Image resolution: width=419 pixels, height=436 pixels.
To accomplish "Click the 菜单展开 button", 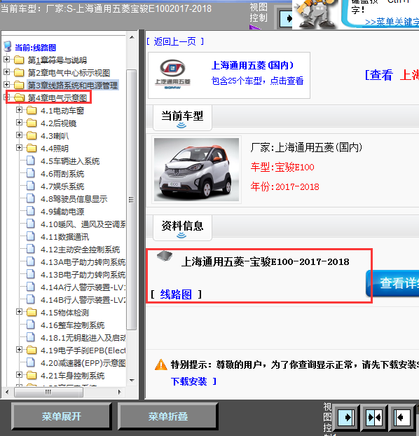I will (62, 416).
